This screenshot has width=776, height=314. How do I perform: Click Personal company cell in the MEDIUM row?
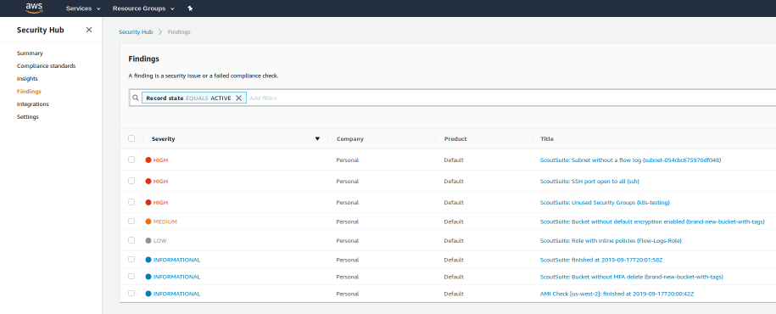tap(348, 221)
